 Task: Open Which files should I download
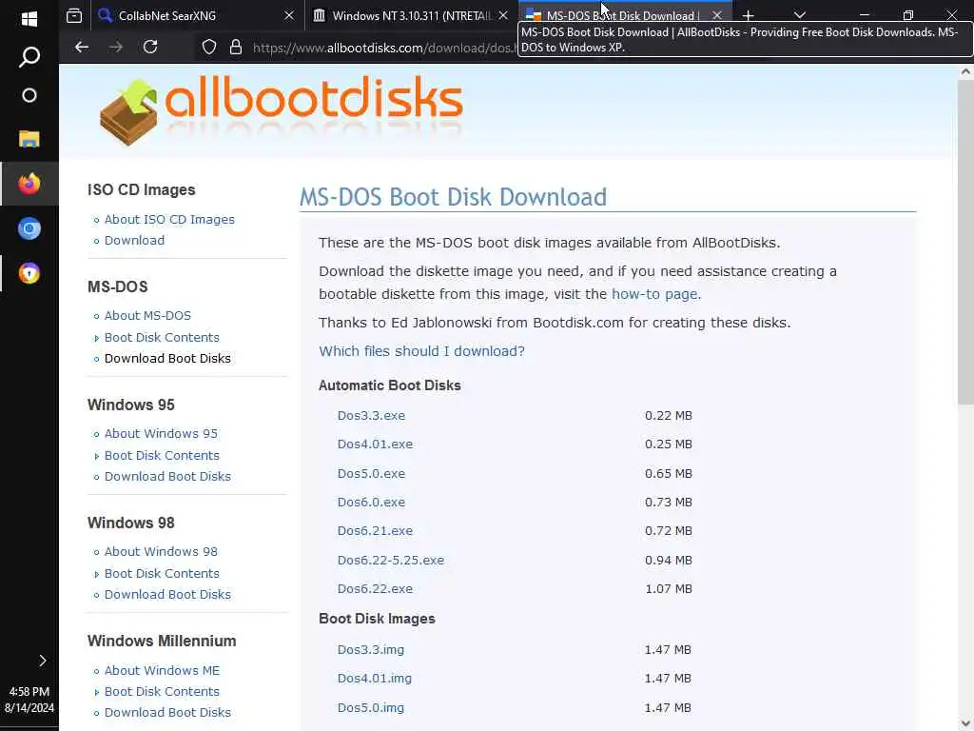tap(421, 351)
